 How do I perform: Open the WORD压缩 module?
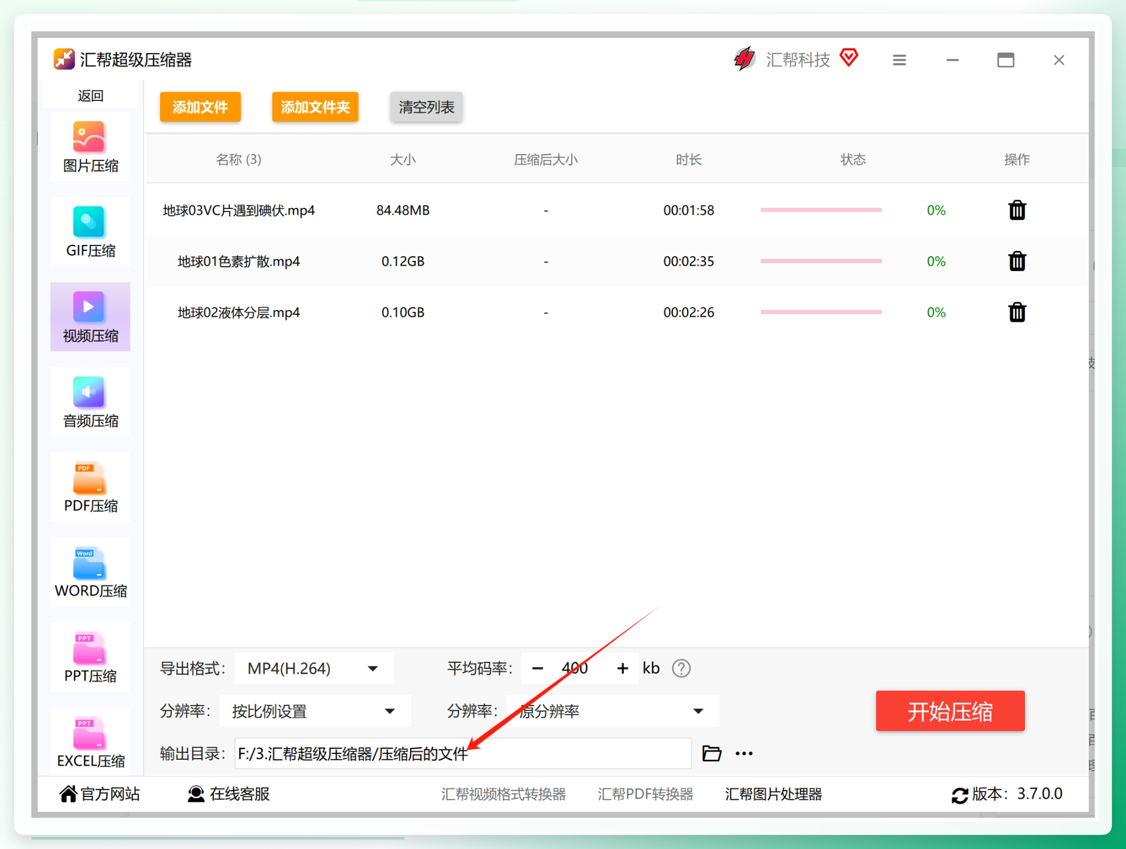click(x=90, y=572)
